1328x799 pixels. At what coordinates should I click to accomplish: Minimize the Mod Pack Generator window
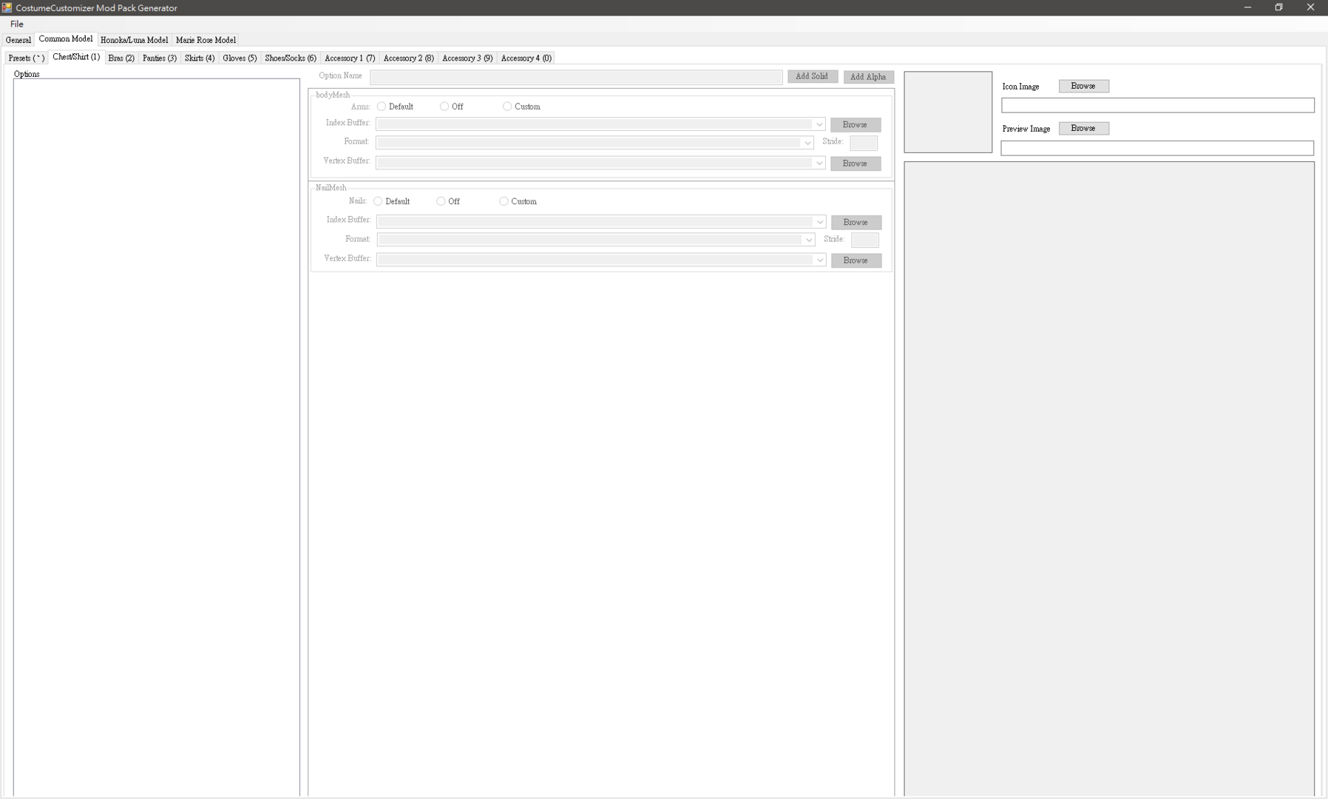click(x=1247, y=7)
